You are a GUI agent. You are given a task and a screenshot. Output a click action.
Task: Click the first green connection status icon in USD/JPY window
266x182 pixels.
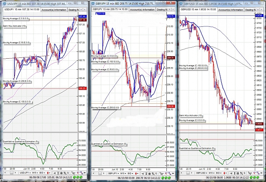tap(74, 177)
